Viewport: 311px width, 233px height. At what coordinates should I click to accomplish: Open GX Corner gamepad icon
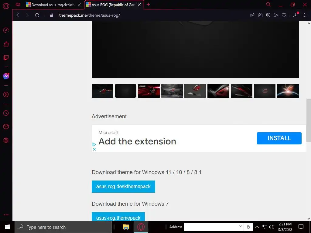[18, 5]
